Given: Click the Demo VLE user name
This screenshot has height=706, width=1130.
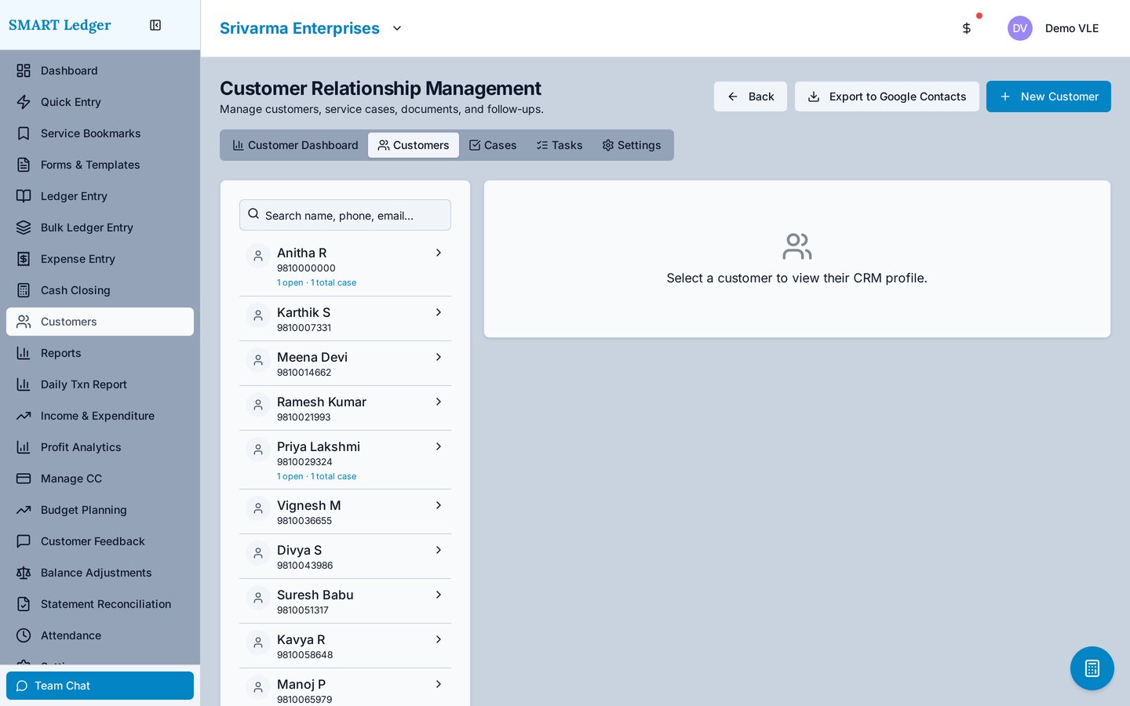Looking at the screenshot, I should 1072,28.
